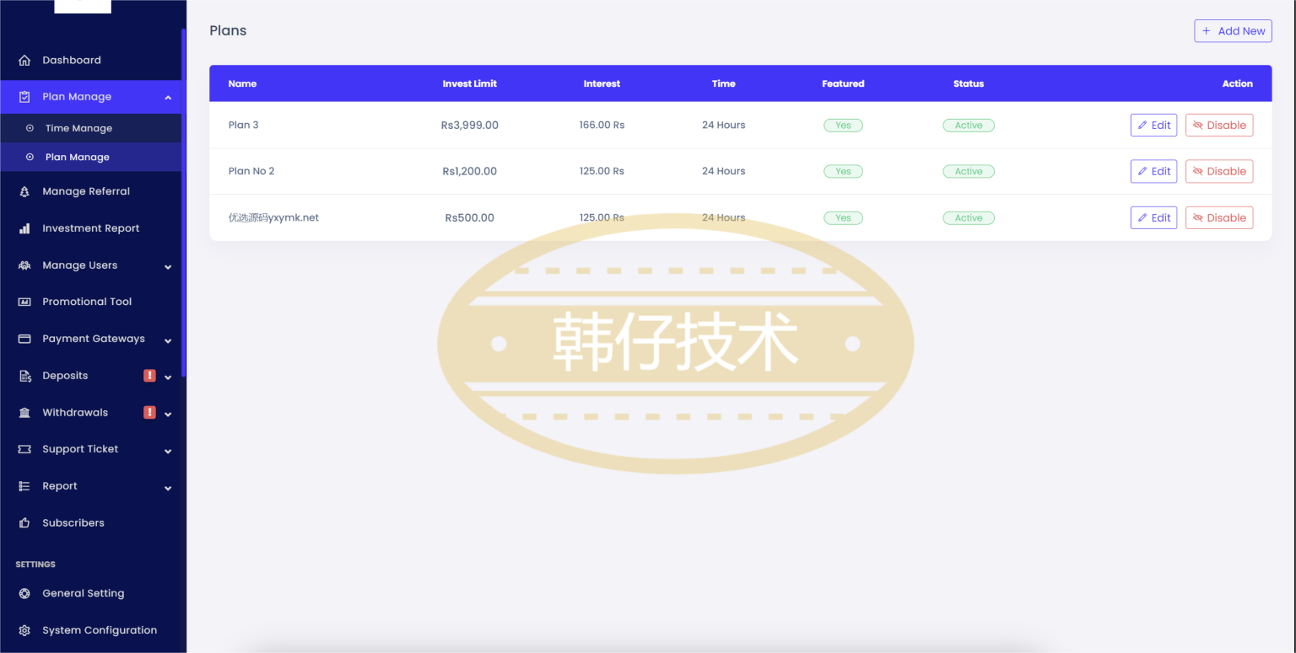This screenshot has width=1296, height=653.
Task: Click the sidebar scrollbar
Action: (183, 202)
